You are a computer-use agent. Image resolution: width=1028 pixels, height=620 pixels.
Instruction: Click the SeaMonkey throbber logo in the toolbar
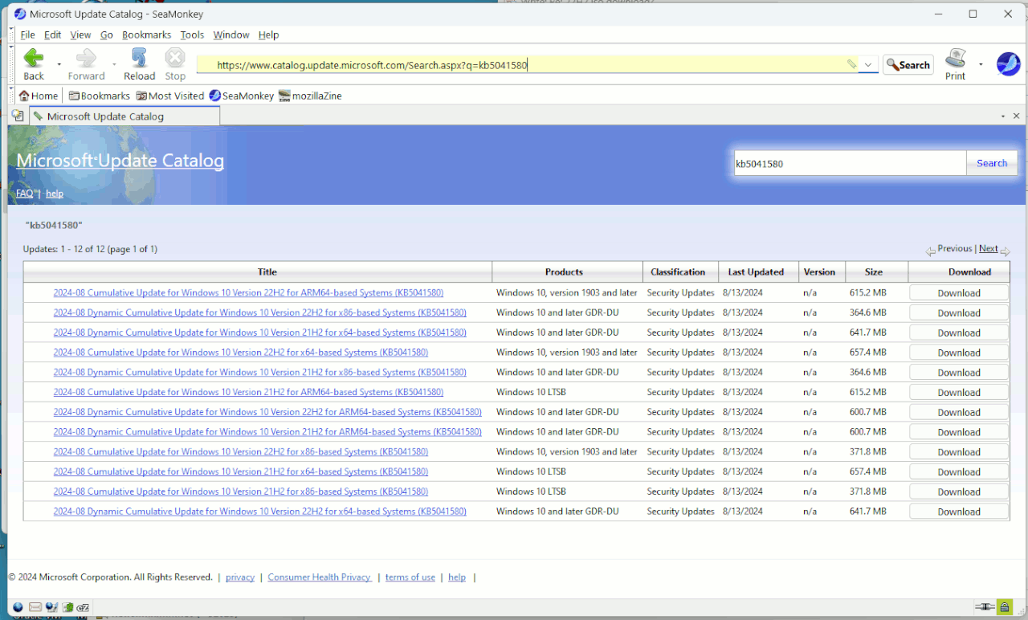[1008, 64]
